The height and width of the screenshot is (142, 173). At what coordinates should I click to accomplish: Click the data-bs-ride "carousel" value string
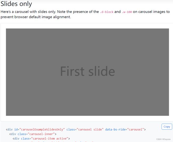click(135, 130)
